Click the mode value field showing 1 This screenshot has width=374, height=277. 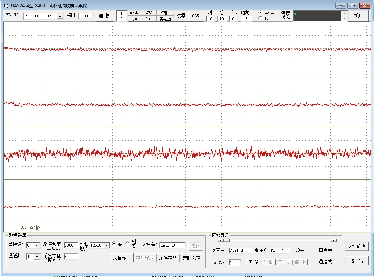122,13
